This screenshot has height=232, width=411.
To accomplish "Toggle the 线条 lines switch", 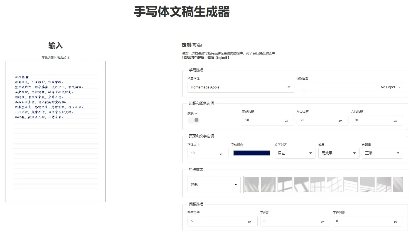I will 194,120.
